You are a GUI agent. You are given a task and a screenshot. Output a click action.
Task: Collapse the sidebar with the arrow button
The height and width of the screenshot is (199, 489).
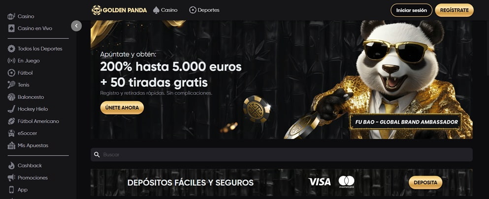(x=76, y=26)
